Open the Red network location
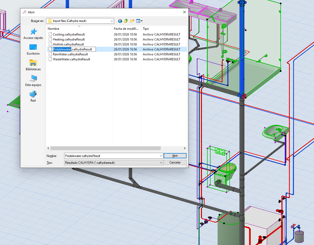Screen dimensions: 314x245 [33, 97]
